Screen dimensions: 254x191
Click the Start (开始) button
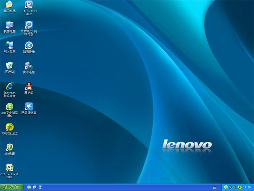coord(11,187)
